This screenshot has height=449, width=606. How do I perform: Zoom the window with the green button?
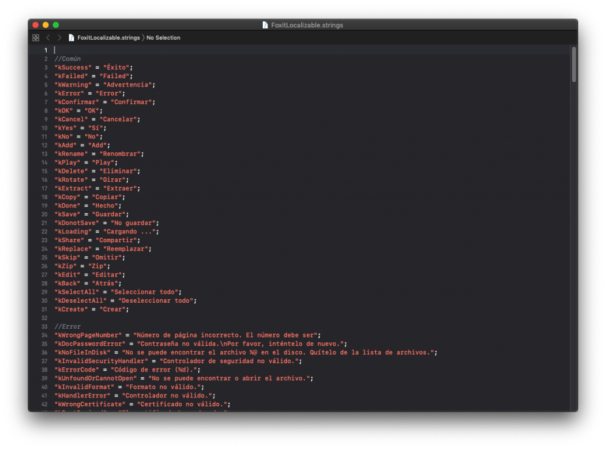[56, 25]
